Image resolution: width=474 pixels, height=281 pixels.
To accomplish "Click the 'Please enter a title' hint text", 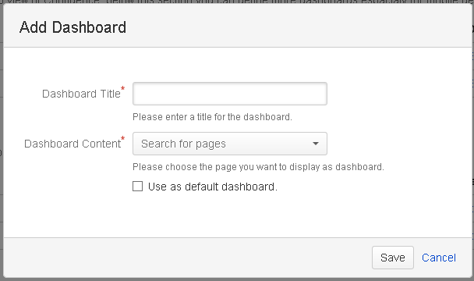I will (212, 117).
